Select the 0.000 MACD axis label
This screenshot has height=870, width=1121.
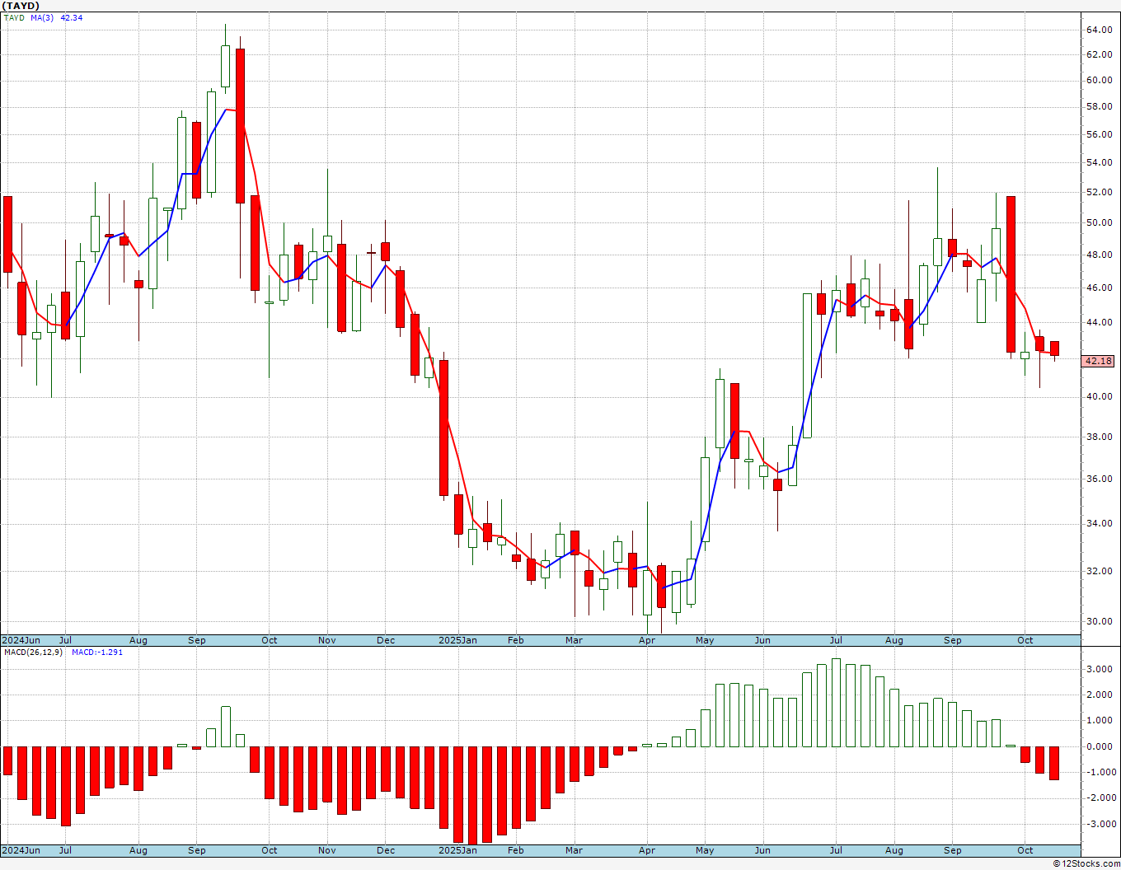1100,747
